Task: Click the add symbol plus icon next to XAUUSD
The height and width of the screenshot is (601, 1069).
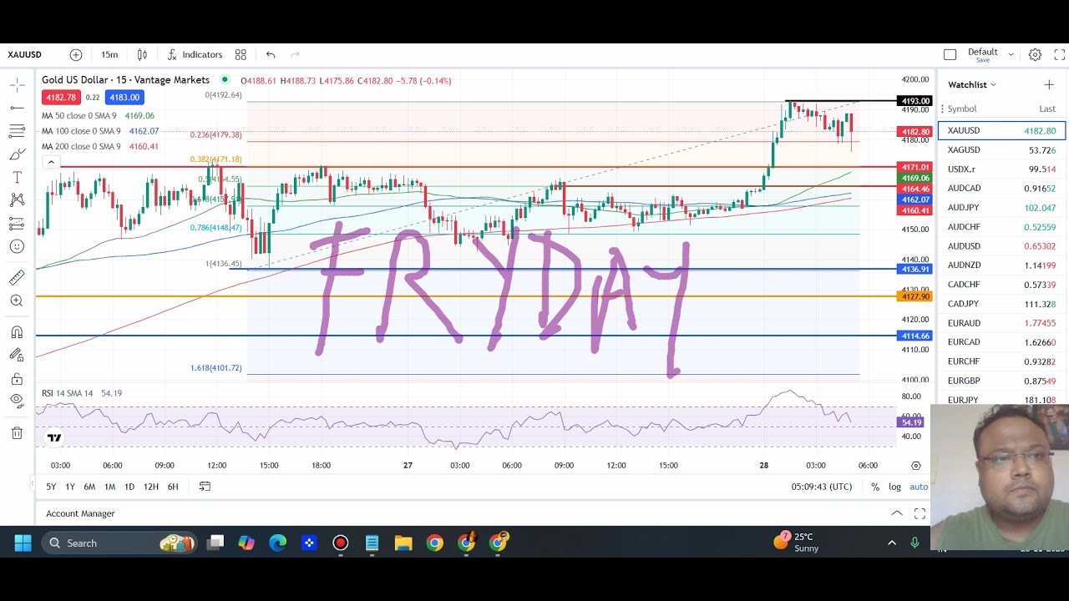Action: pos(76,54)
